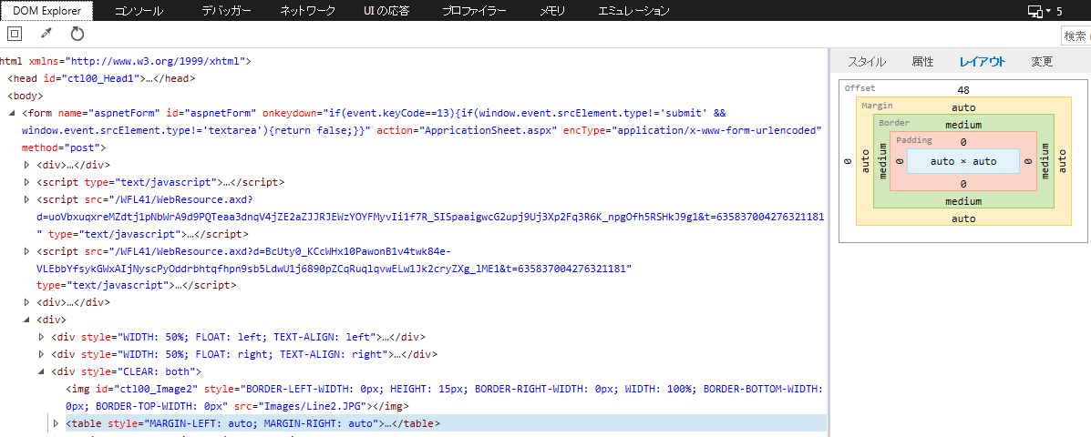Click the form's onkeydown attribute name
The image size is (1091, 437).
pos(290,113)
